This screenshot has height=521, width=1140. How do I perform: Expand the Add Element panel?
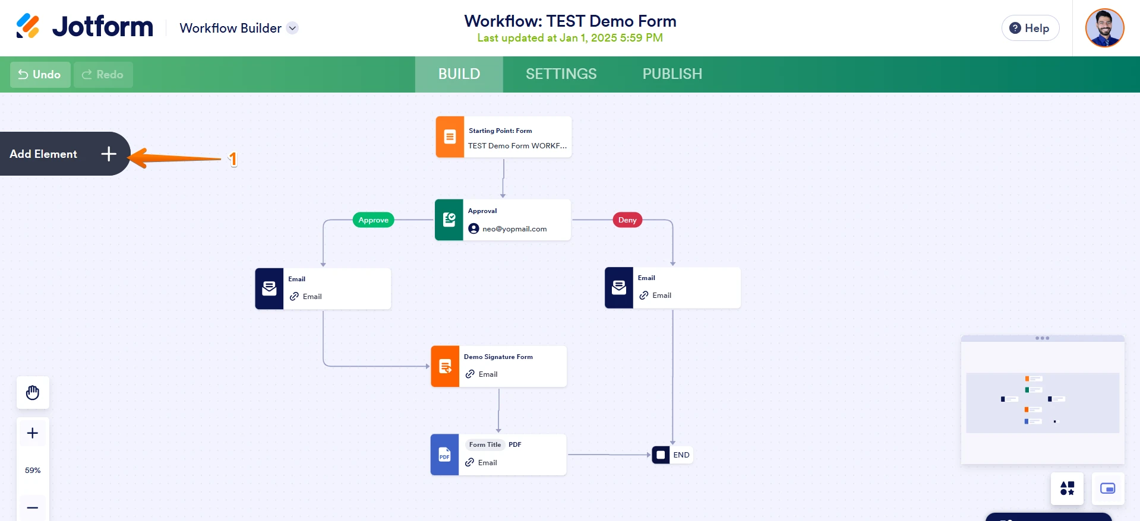108,154
